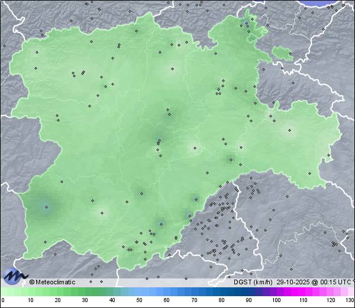Click the 10 km/h pale green legend swatch

click(x=29, y=292)
